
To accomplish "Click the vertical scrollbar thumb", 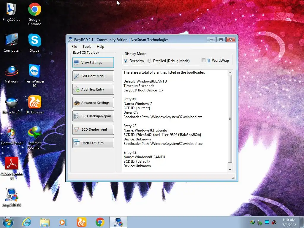I will coord(230,119).
